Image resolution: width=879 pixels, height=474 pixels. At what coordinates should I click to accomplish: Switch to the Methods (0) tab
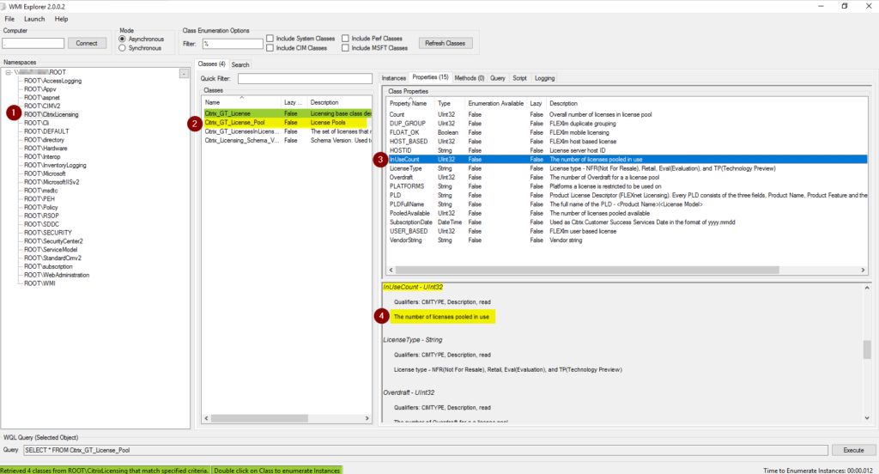(470, 78)
